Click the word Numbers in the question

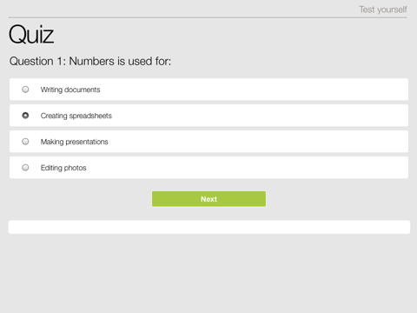coord(91,61)
